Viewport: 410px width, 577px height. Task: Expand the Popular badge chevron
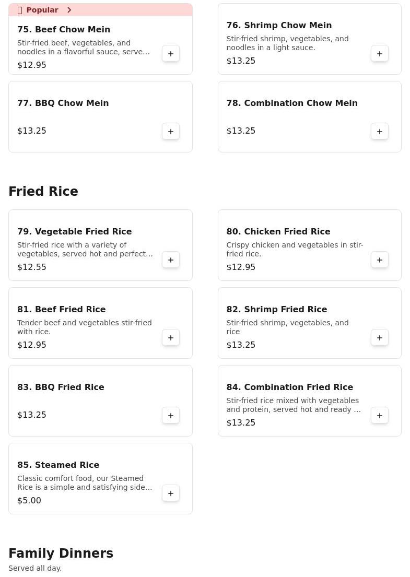[69, 10]
